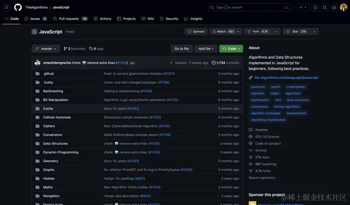Open the 1,734 commits history
Viewport: 350px width, 205px height.
click(225, 63)
